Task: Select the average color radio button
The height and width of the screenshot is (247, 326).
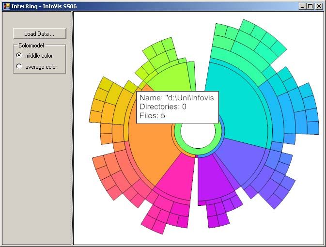Action: [19, 66]
